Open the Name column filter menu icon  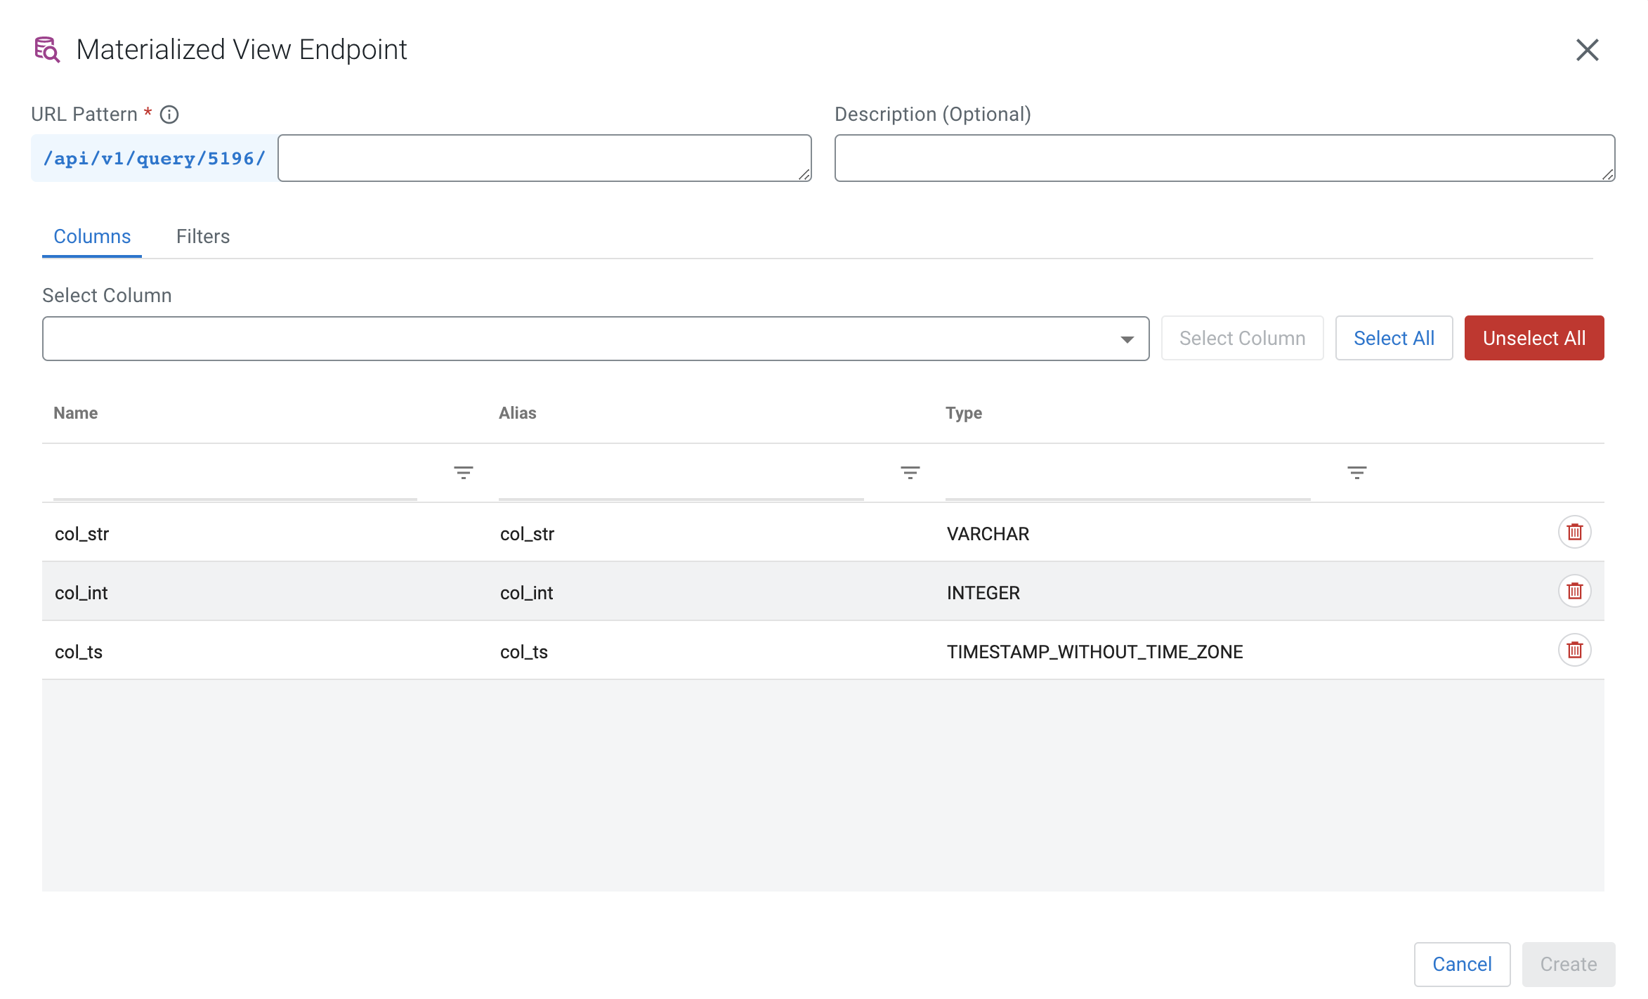pyautogui.click(x=463, y=473)
